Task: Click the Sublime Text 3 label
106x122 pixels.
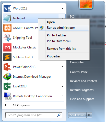Action: [x=23, y=57]
